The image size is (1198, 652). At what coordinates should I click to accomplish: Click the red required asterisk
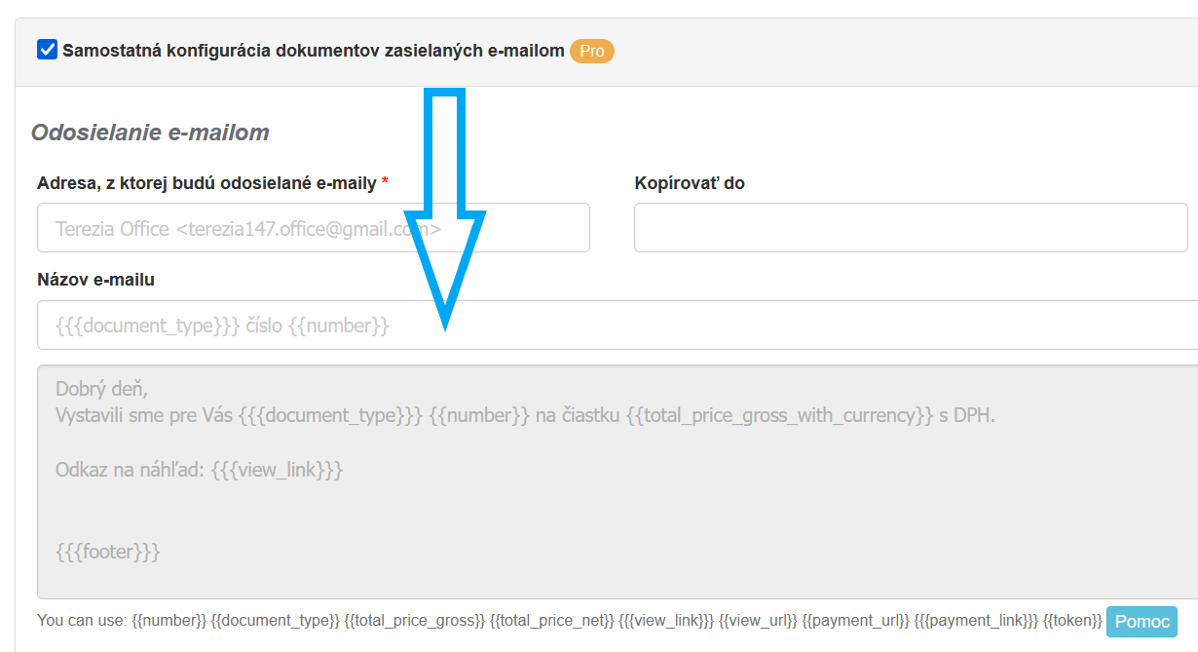tap(385, 184)
